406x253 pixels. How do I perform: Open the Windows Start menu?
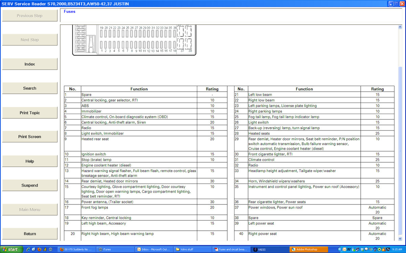[11, 250]
